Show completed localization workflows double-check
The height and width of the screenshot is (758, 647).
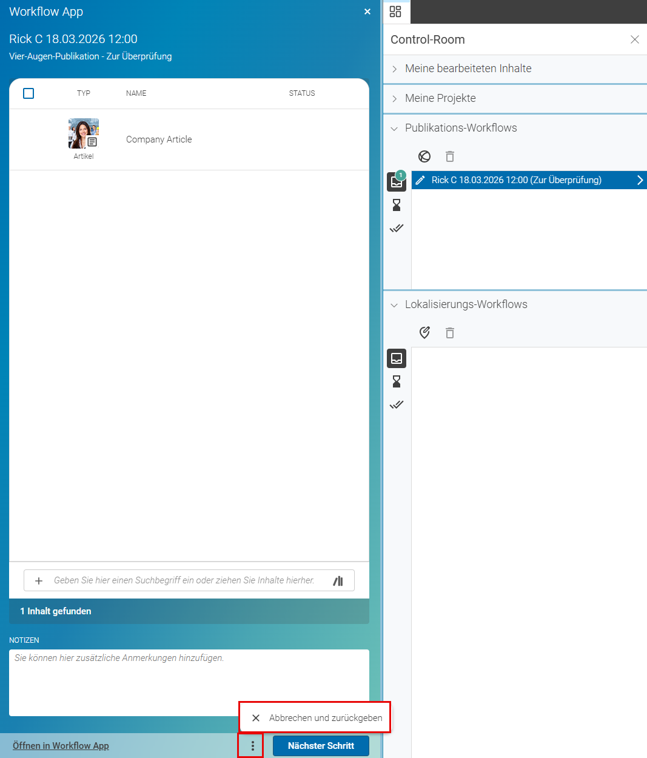pos(397,405)
